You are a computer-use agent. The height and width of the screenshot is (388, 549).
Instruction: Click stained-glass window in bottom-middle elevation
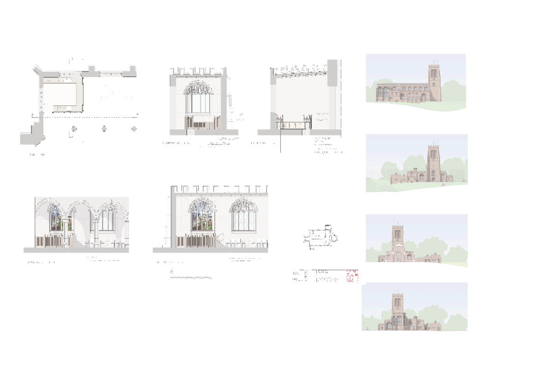[x=202, y=216]
